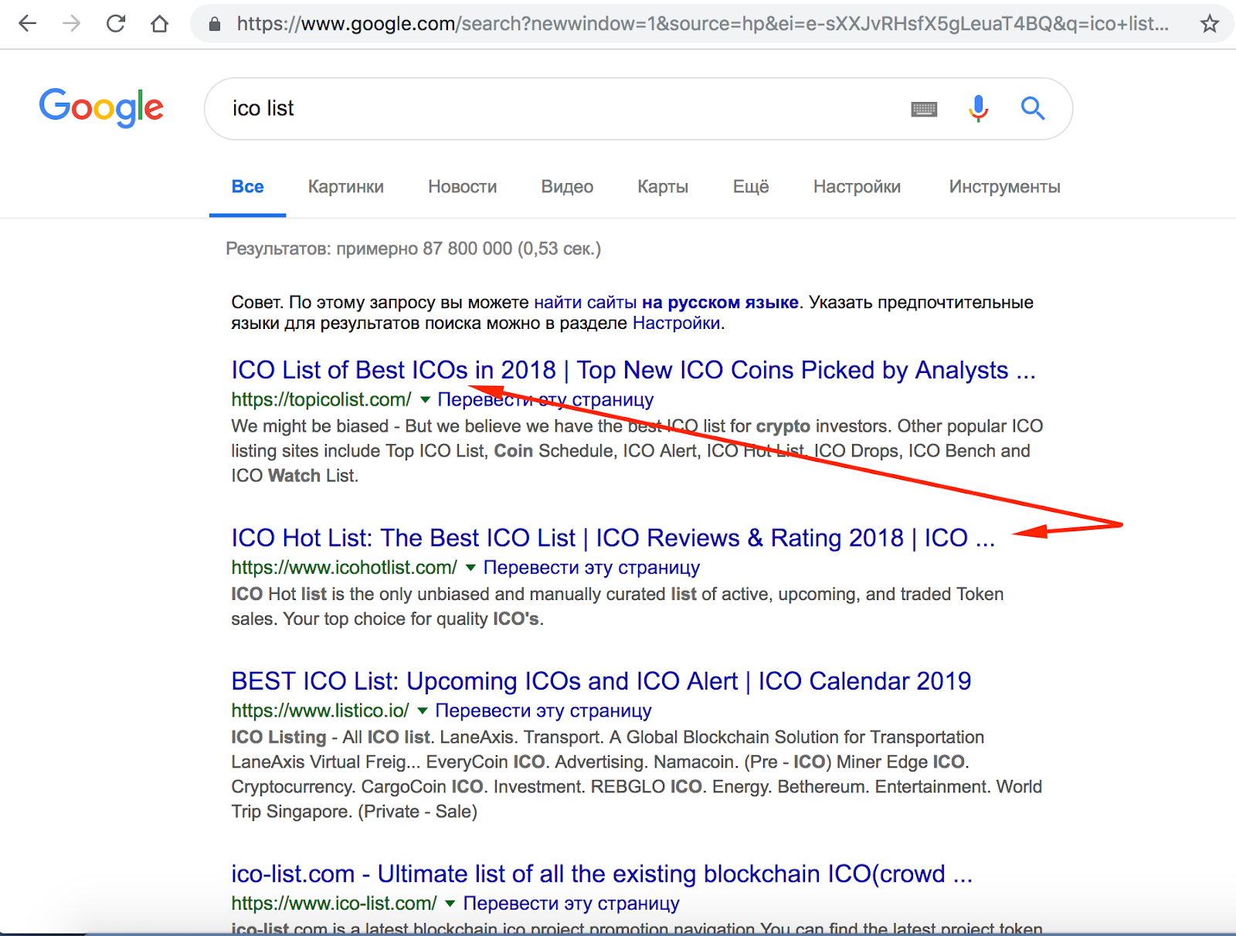Viewport: 1236px width, 936px height.
Task: Click the results count text 'примерно 87 800 000'
Action: [424, 249]
